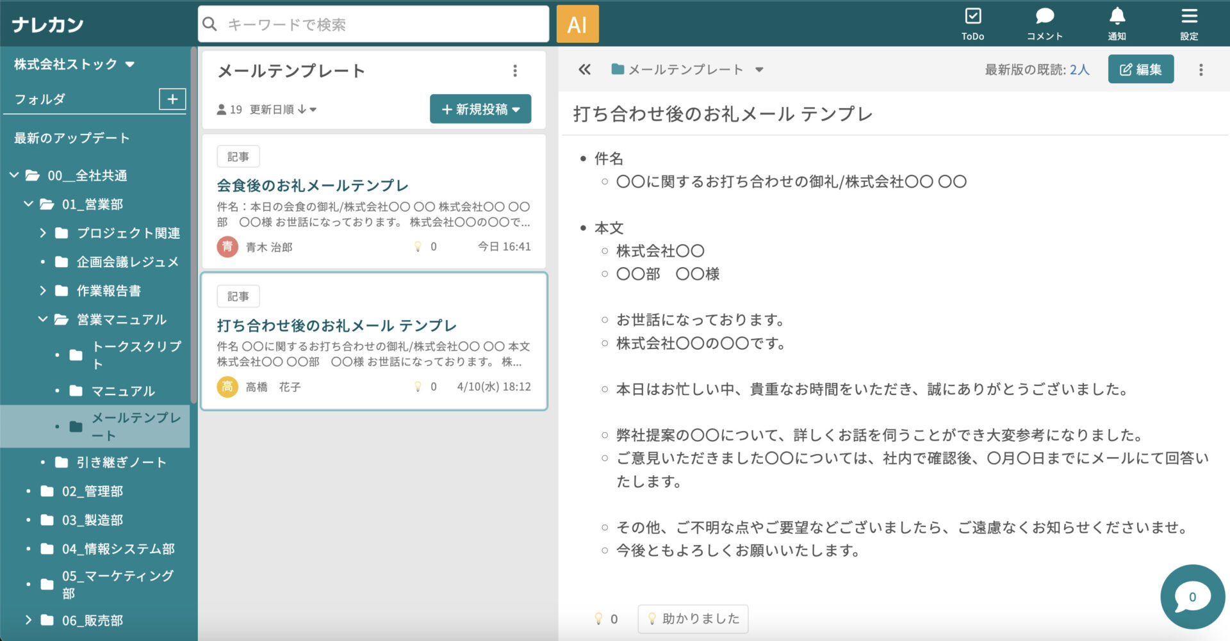Open the 通知 bell icon

[1117, 16]
